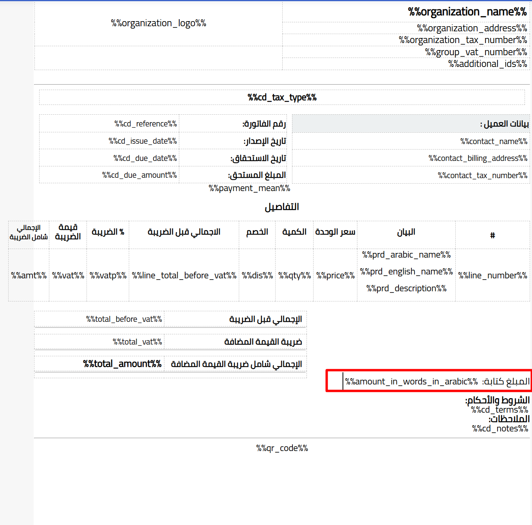This screenshot has width=532, height=525.
Task: Select the %%total_amount%% bold total cell
Action: (122, 363)
